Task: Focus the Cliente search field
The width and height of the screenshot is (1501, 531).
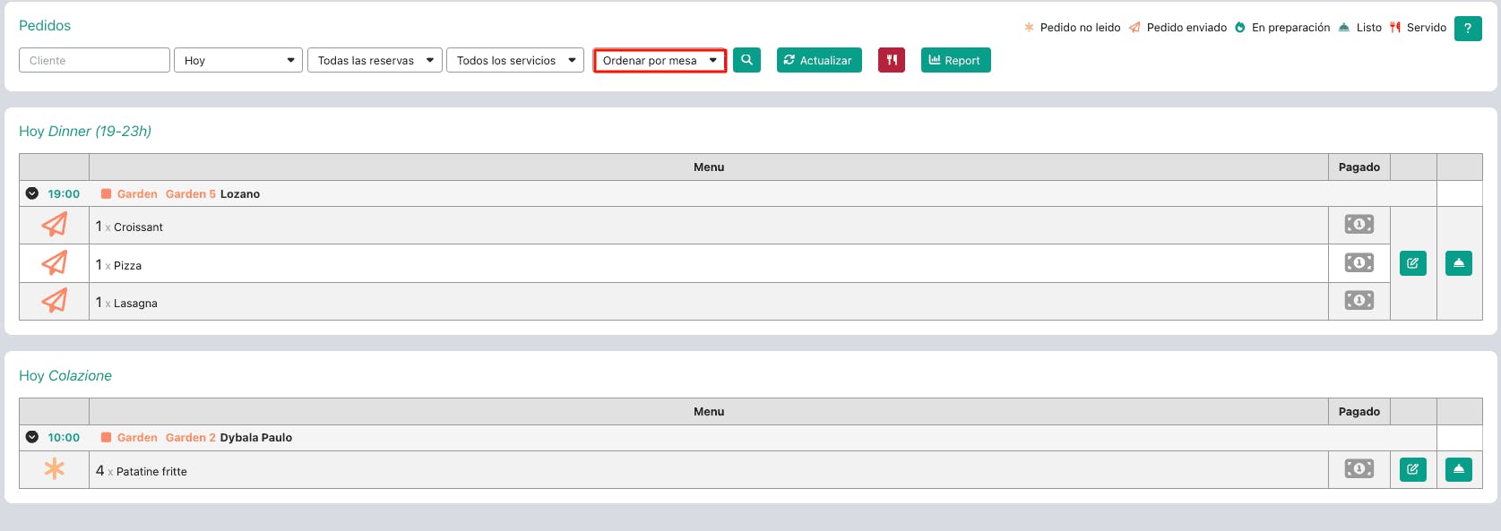Action: pyautogui.click(x=94, y=60)
